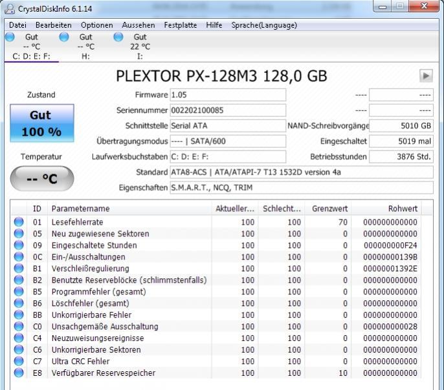
Task: Select the H: drive tab label
Action: tap(85, 56)
